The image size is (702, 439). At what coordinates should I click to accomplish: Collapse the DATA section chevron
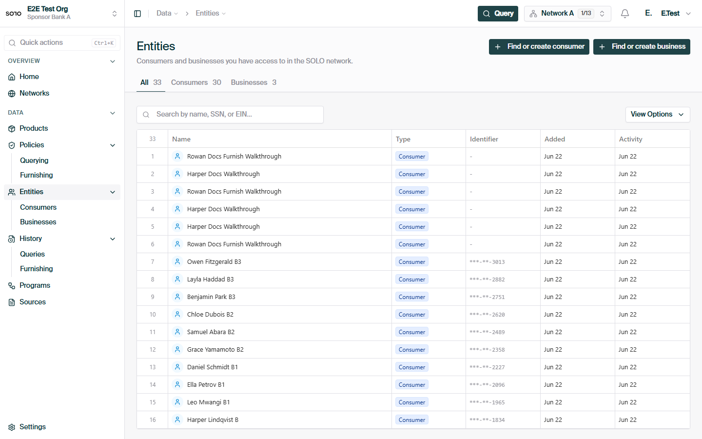click(x=113, y=113)
